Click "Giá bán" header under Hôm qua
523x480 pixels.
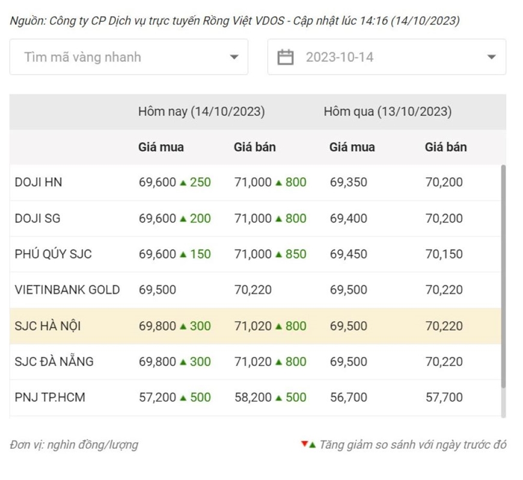446,147
